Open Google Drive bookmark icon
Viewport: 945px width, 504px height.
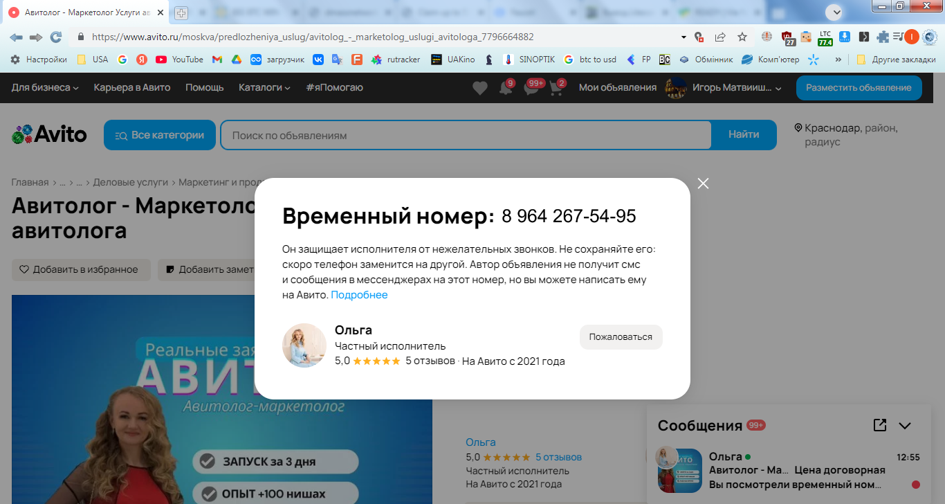coord(236,60)
